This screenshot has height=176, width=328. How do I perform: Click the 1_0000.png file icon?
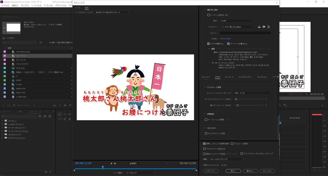pyautogui.click(x=13, y=97)
